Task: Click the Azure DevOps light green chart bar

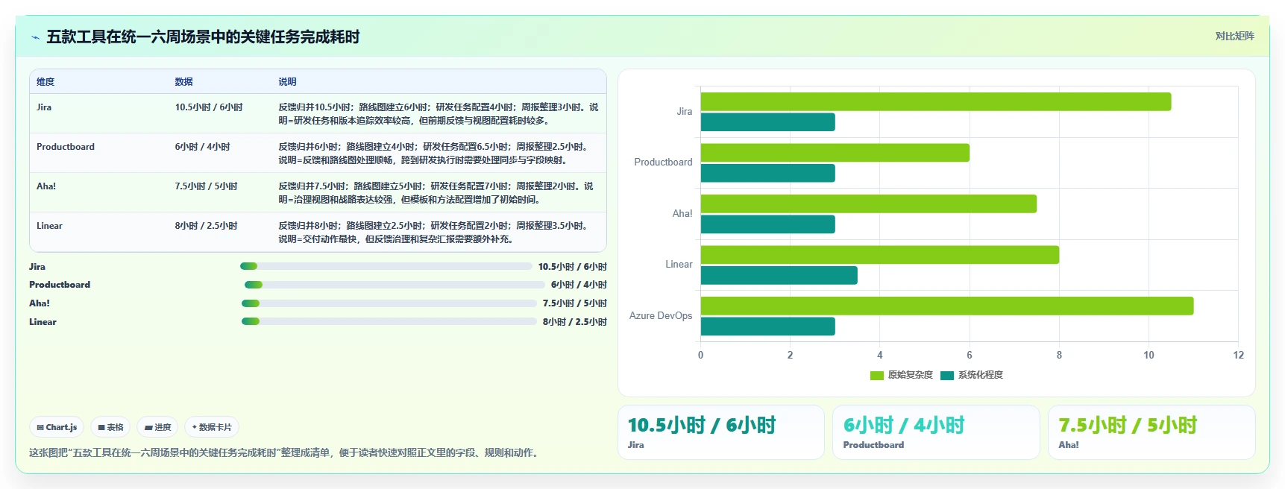Action: tap(947, 306)
